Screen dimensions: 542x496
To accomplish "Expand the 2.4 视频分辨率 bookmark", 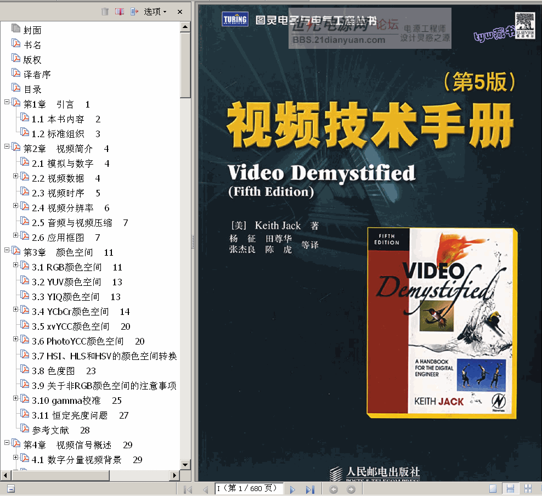I will pyautogui.click(x=15, y=206).
